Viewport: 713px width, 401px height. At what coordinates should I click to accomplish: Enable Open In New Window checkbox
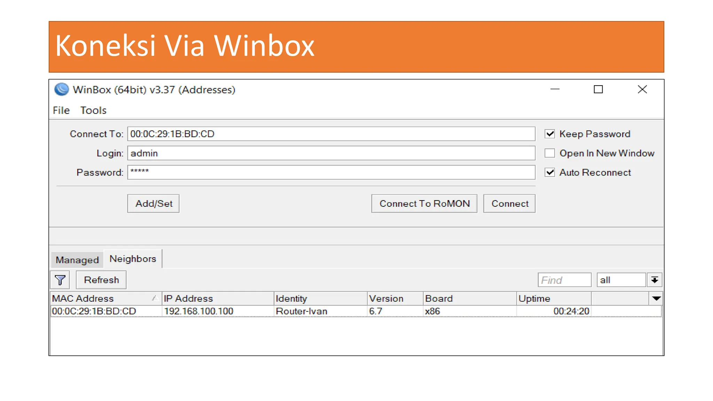point(550,153)
